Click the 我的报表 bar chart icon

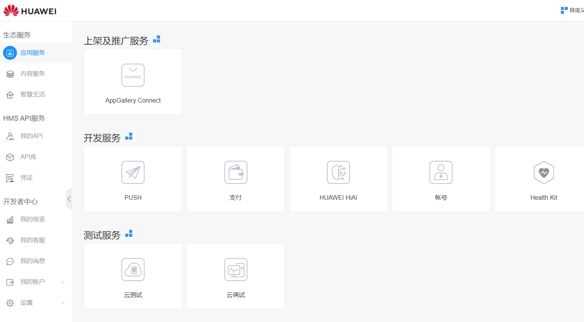(x=10, y=219)
